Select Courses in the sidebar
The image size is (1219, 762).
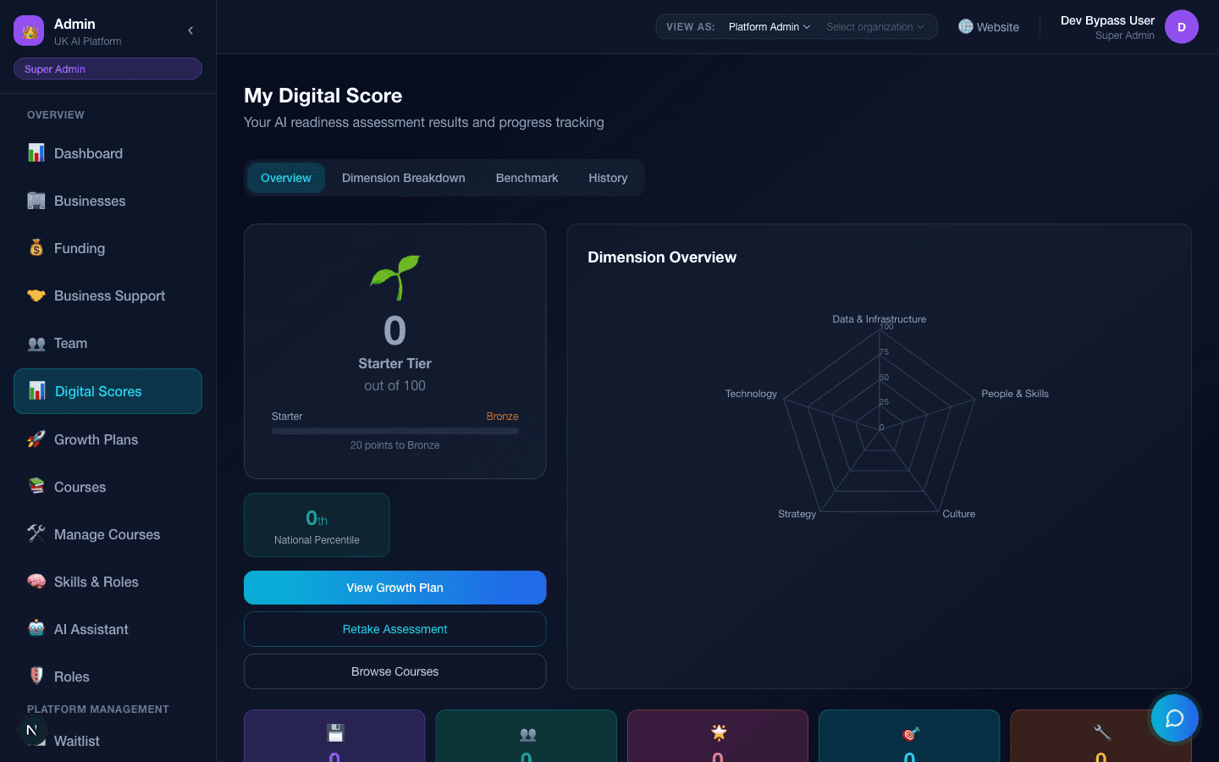pos(108,487)
